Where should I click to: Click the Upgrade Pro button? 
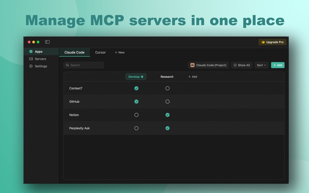click(x=272, y=42)
